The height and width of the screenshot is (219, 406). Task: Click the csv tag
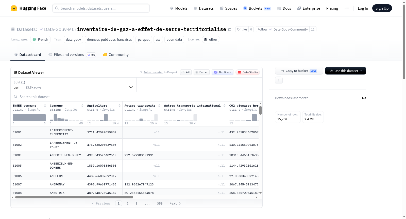[x=158, y=39]
